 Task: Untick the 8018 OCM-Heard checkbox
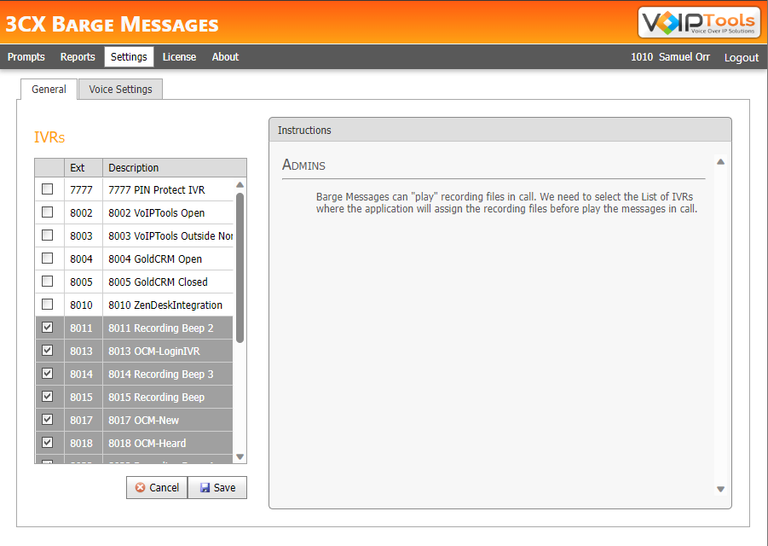pos(48,442)
